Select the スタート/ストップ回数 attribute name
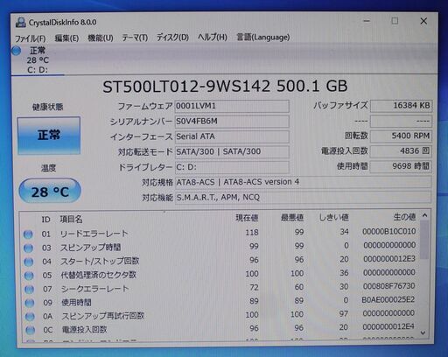The width and height of the screenshot is (448, 357). pyautogui.click(x=100, y=261)
